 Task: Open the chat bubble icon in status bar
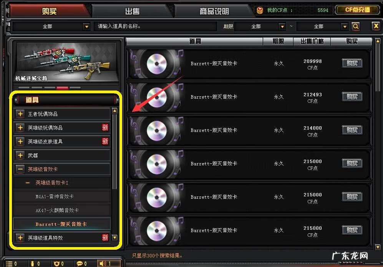(80, 264)
